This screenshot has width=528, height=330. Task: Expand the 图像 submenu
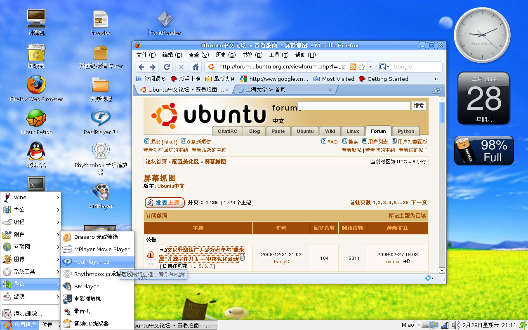(x=31, y=259)
